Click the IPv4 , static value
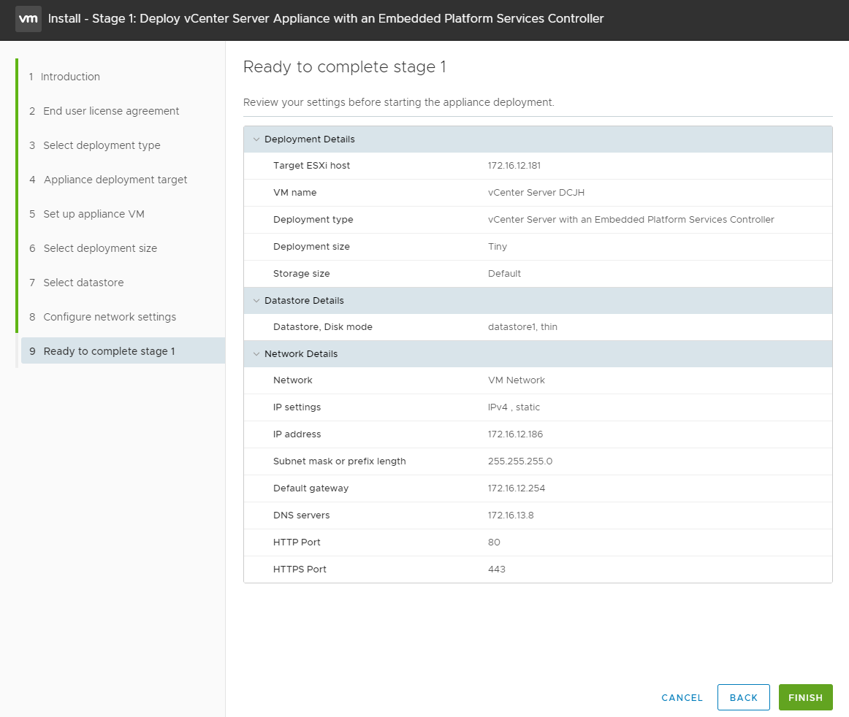This screenshot has height=717, width=849. [x=514, y=407]
